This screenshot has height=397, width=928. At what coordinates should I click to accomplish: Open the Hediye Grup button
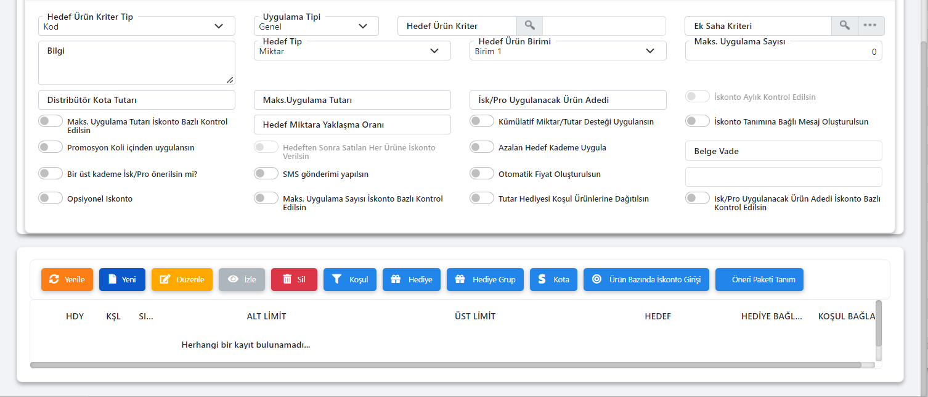[485, 279]
